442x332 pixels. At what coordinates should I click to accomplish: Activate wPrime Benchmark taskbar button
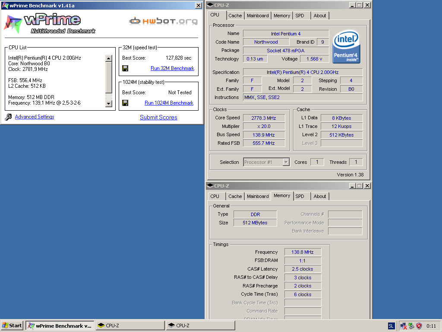click(60, 326)
